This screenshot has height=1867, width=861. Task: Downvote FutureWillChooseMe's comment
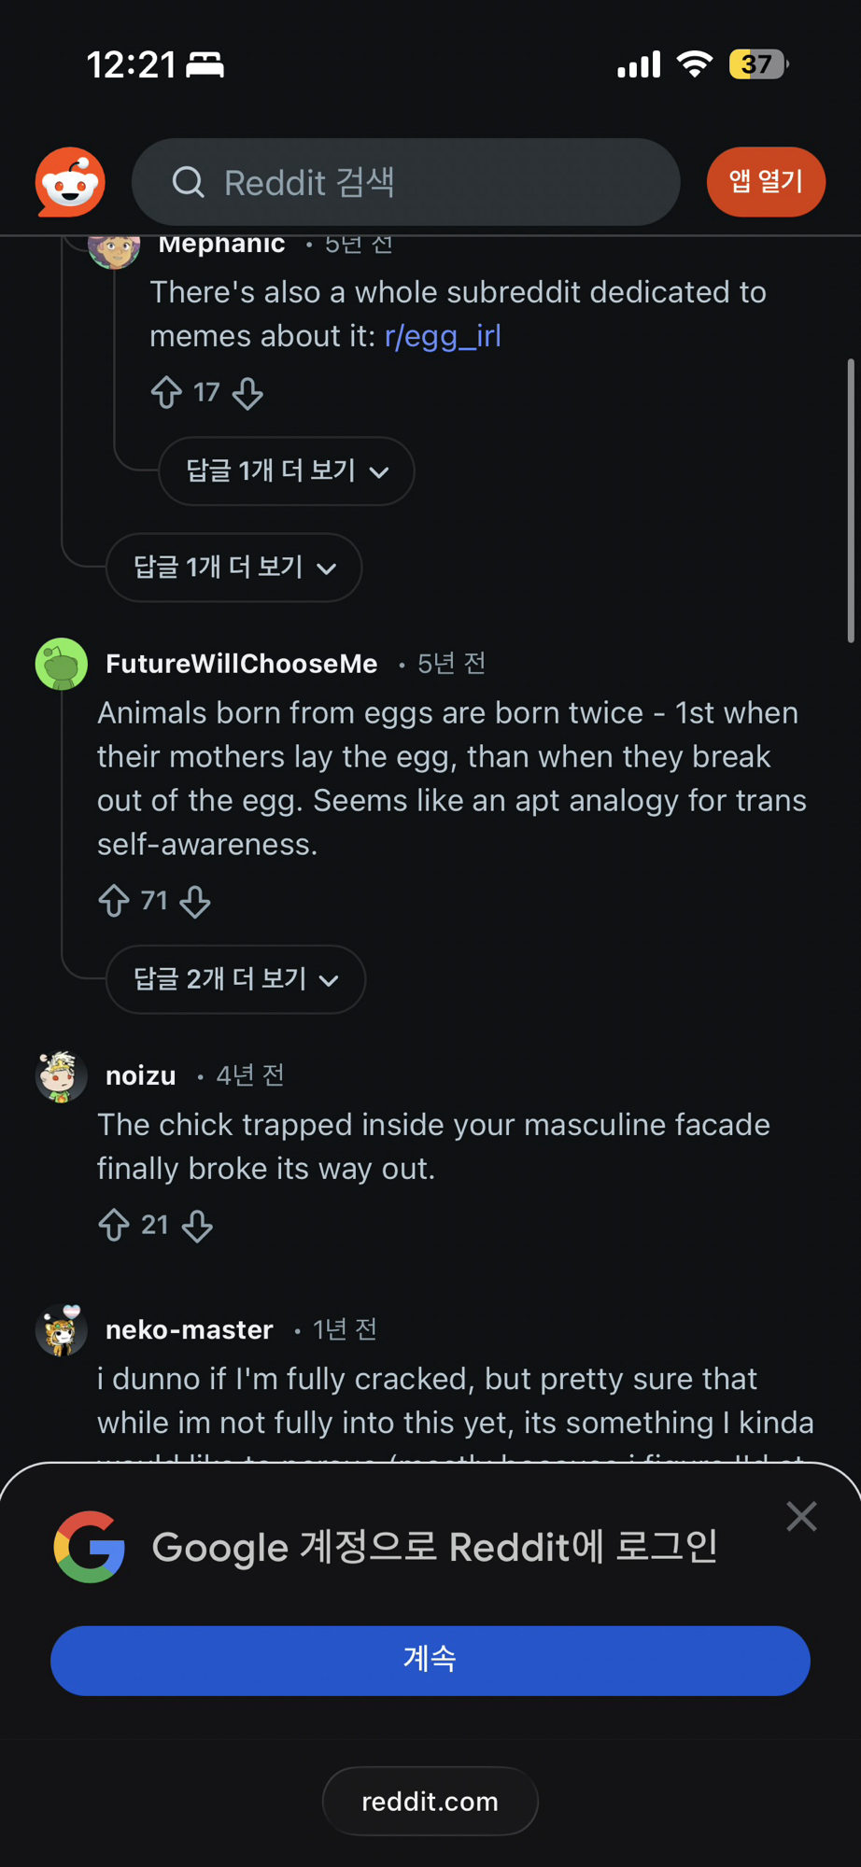click(x=195, y=902)
